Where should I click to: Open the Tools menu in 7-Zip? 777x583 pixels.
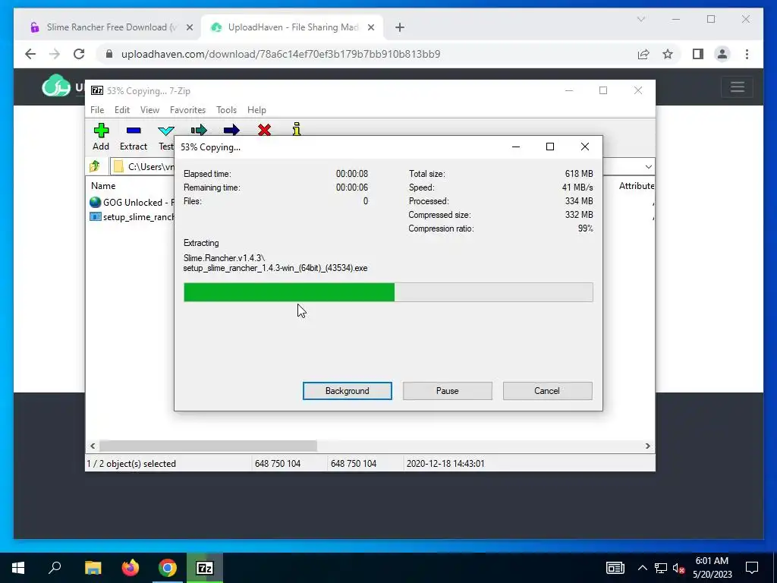coord(226,110)
